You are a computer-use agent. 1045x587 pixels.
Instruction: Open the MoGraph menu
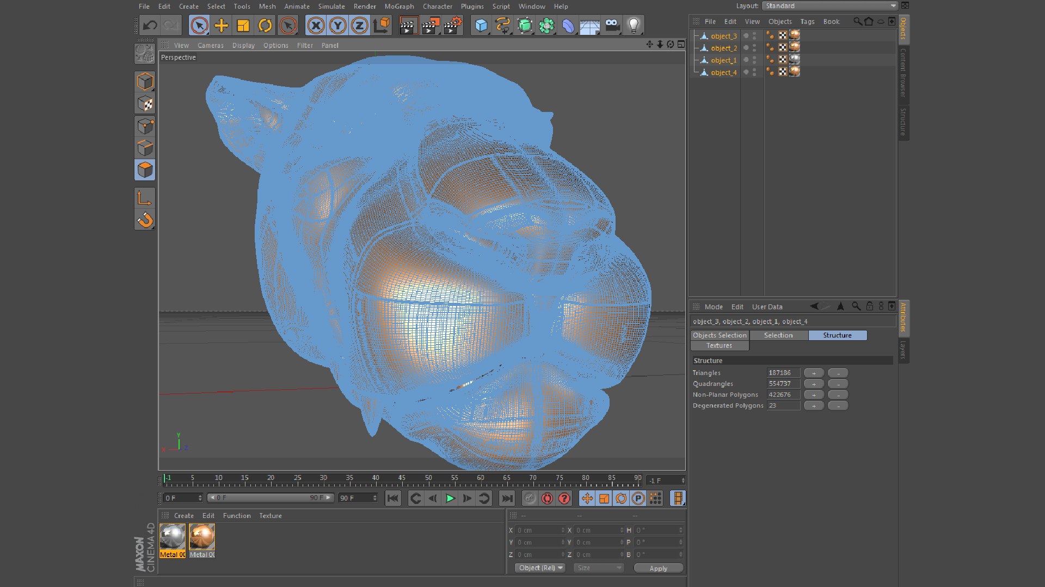399,7
